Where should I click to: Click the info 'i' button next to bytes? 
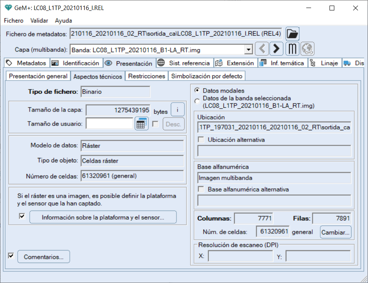click(x=177, y=109)
